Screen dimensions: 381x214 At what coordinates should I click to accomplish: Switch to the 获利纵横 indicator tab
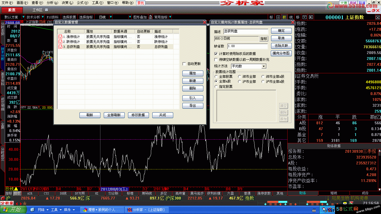(214, 193)
